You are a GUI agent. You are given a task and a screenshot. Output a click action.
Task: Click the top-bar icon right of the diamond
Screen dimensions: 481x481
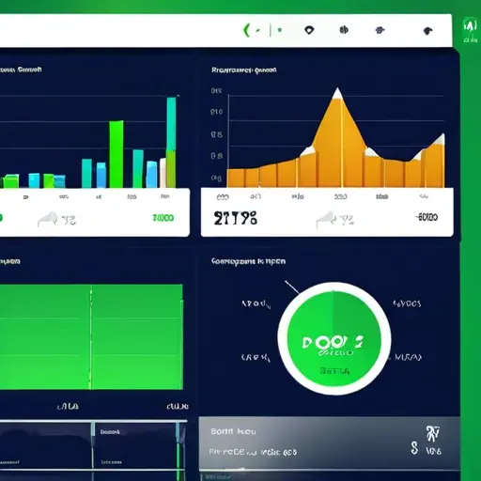click(344, 30)
